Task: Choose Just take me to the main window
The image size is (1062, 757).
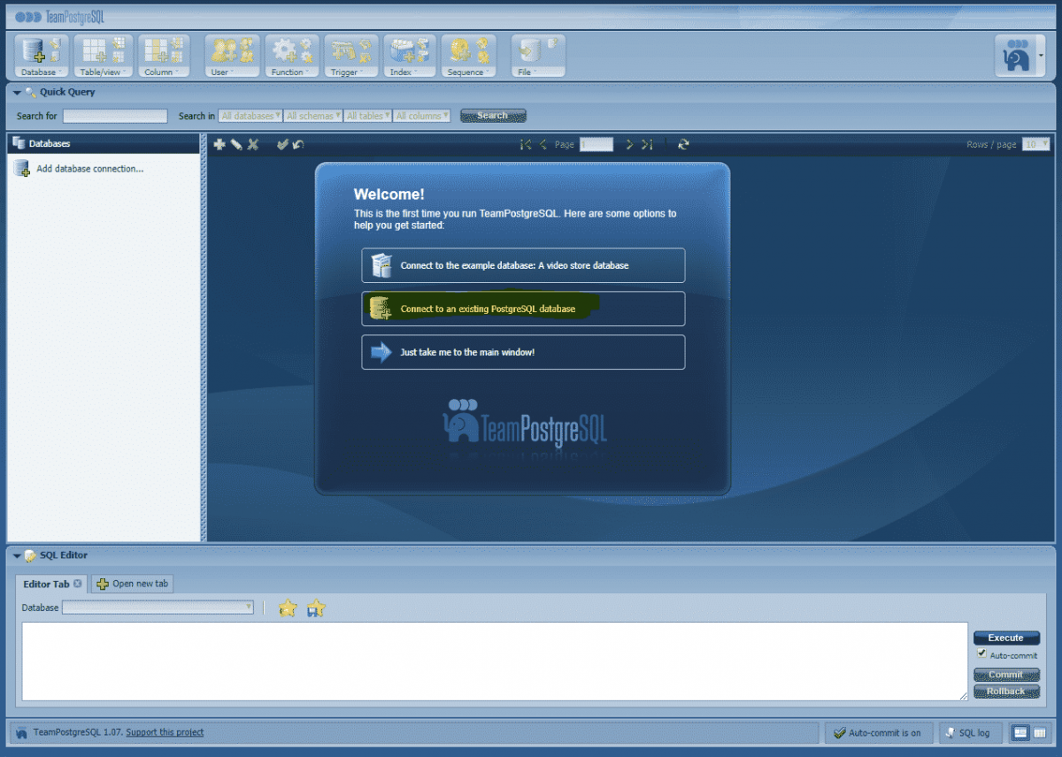Action: click(523, 352)
